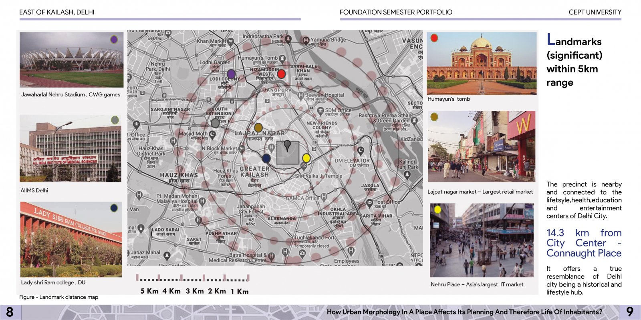Select caption 'Nehru Place – Asia's largest IT market'
The height and width of the screenshot is (320, 641).
click(477, 284)
